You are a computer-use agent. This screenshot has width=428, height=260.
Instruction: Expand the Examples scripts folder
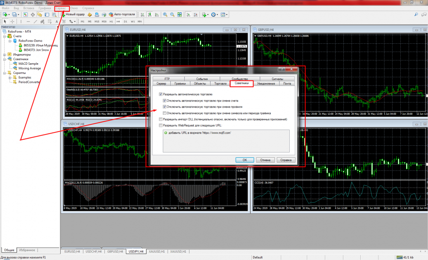pos(9,77)
